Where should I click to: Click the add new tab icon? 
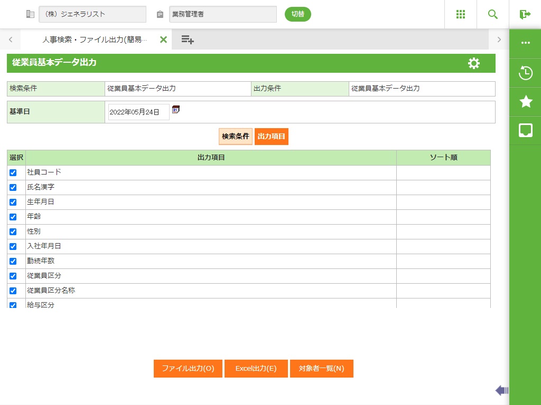pyautogui.click(x=188, y=40)
